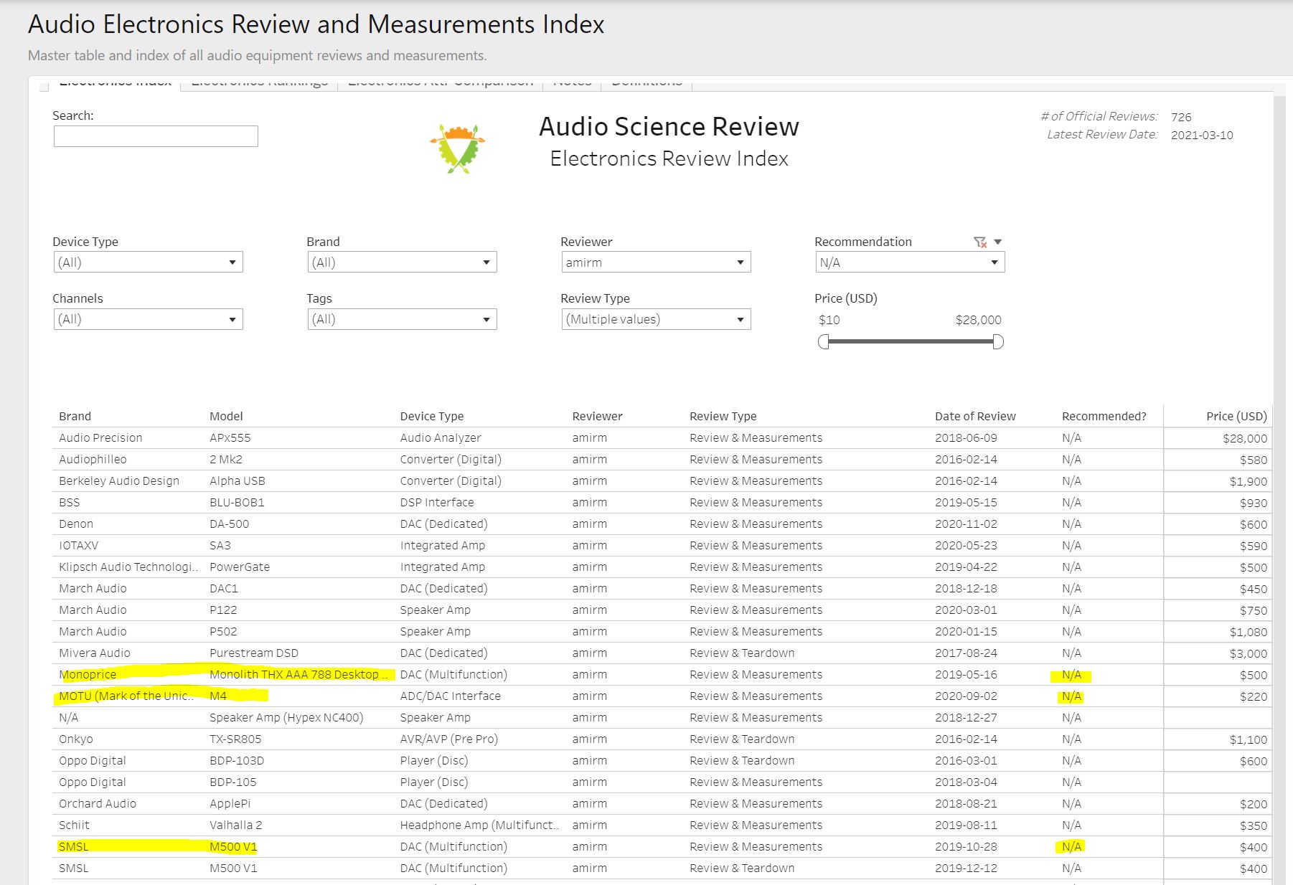Select the Audio Precision brand cell
The width and height of the screenshot is (1293, 885).
(x=100, y=437)
